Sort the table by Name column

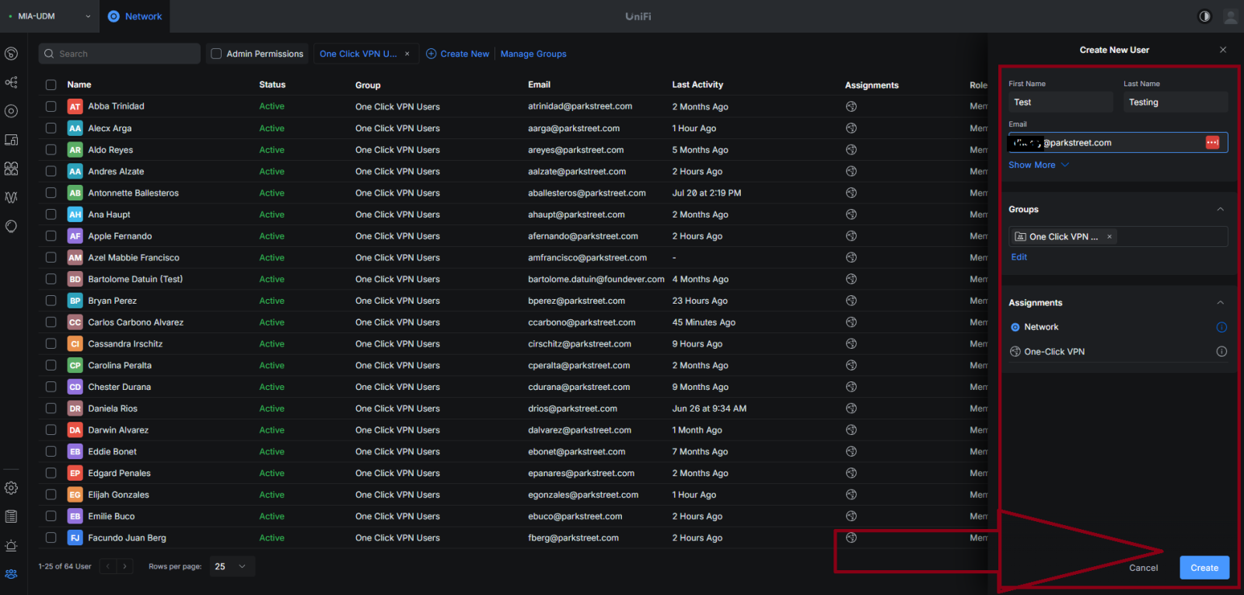[79, 85]
